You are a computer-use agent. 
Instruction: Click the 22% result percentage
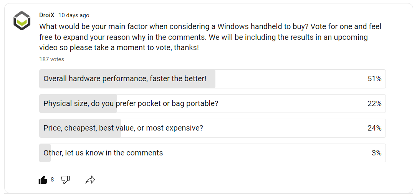point(374,104)
